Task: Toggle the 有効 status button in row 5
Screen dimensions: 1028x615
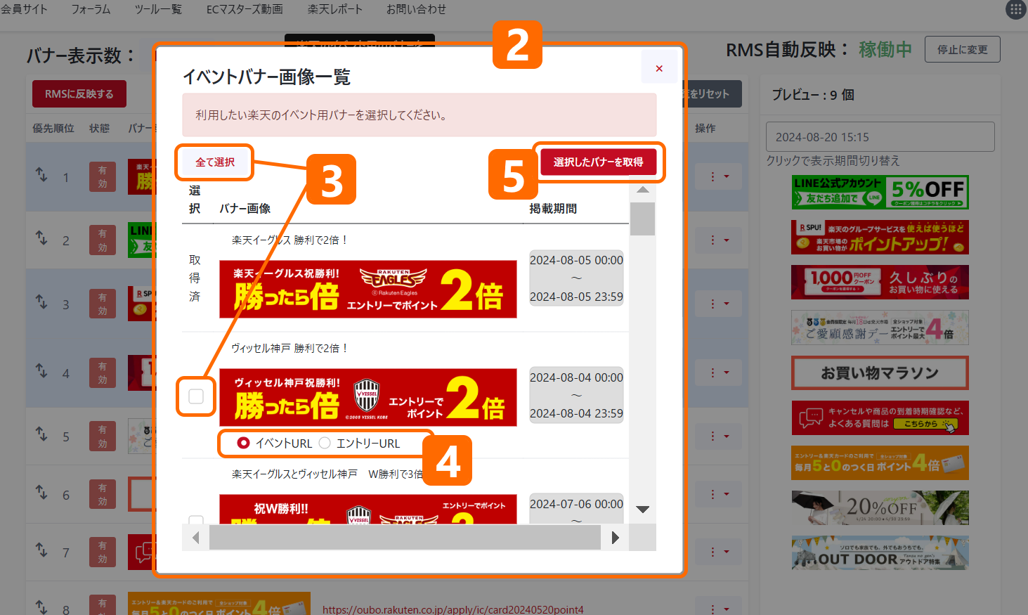Action: coord(103,436)
